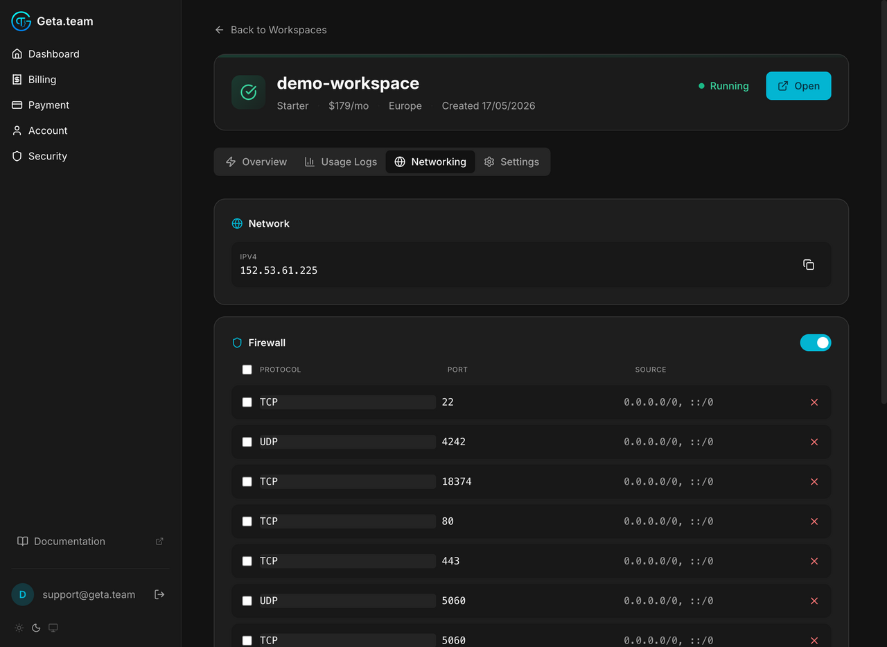Switch to light theme sun icon
Image resolution: width=887 pixels, height=647 pixels.
[19, 628]
